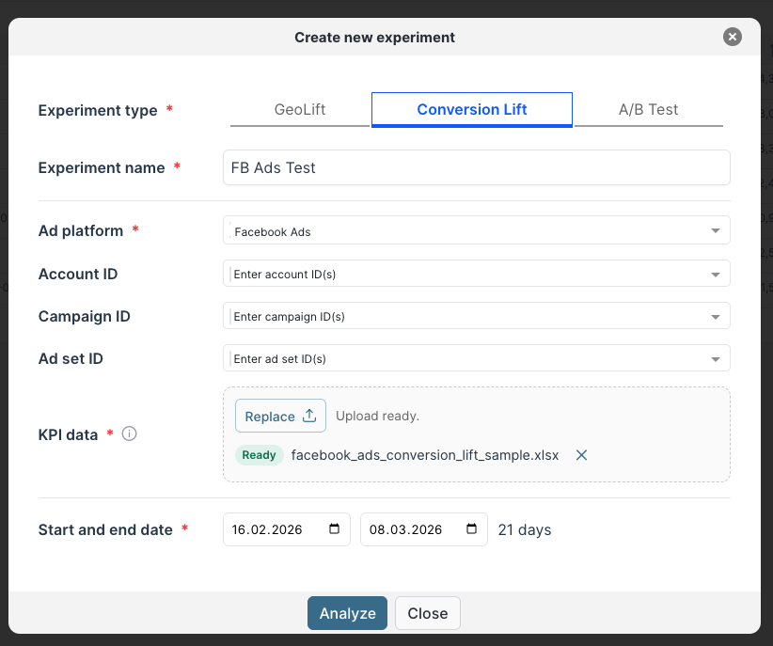Open the calendar picker icon for end date
The image size is (773, 646).
[x=472, y=529]
